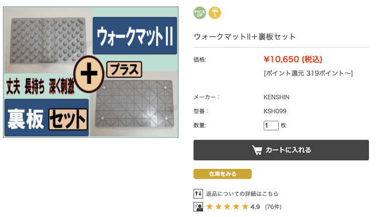The width and height of the screenshot is (382, 217).
Task: Click the ポイント還元 319ポイント text
Action: tap(308, 73)
